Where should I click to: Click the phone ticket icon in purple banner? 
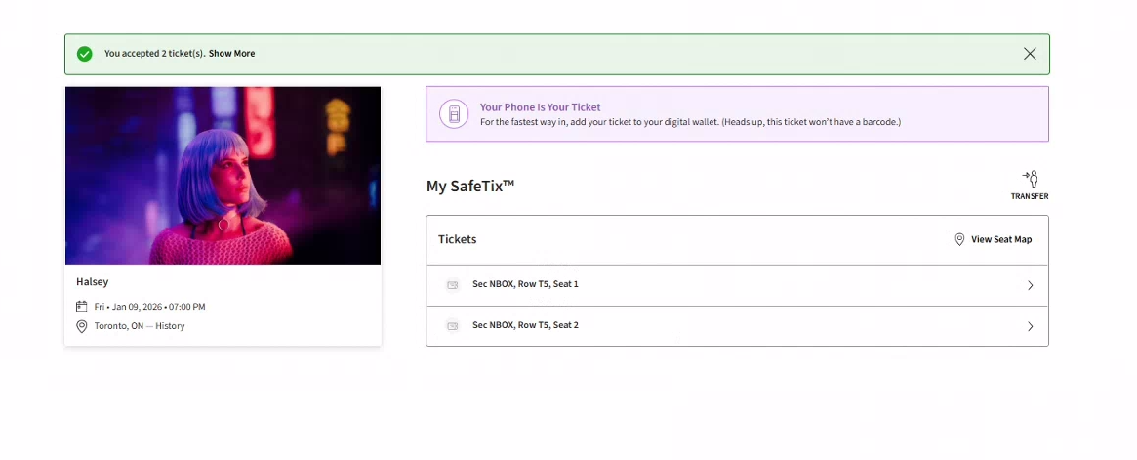click(454, 114)
